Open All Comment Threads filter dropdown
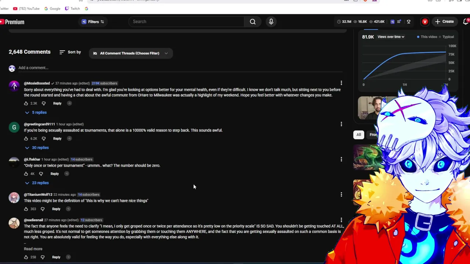470x264 pixels. click(x=131, y=53)
